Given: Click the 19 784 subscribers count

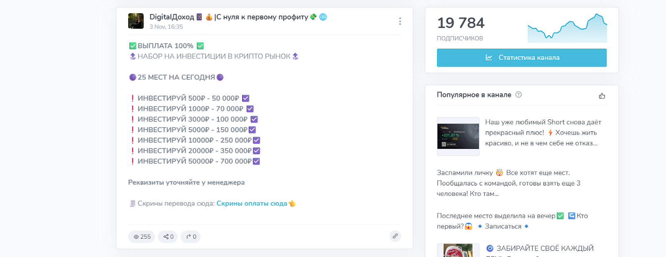Looking at the screenshot, I should (x=460, y=23).
